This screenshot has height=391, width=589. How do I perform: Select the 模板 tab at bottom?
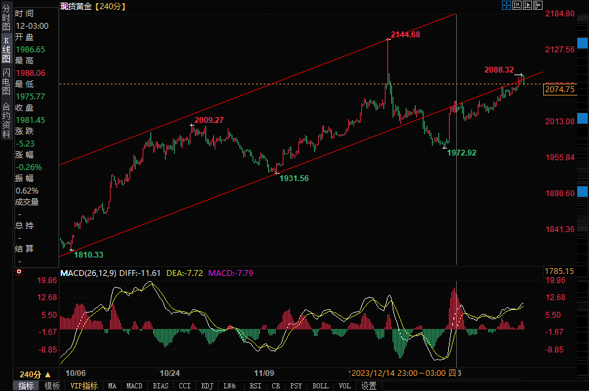pos(52,386)
